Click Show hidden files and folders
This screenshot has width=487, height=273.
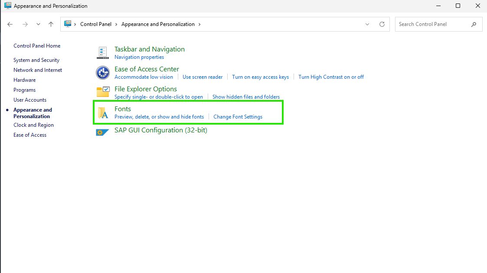(x=246, y=97)
